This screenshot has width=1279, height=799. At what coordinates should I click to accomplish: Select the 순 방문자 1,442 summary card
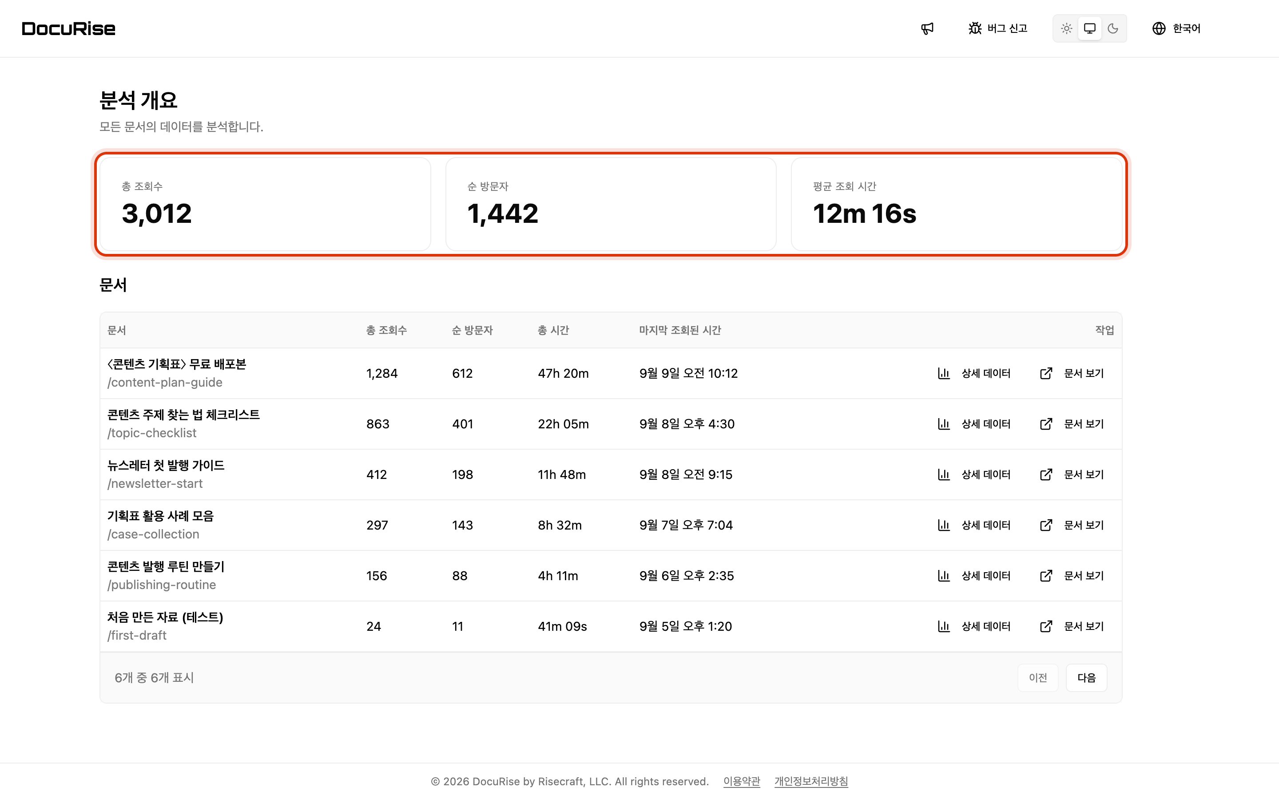[611, 205]
